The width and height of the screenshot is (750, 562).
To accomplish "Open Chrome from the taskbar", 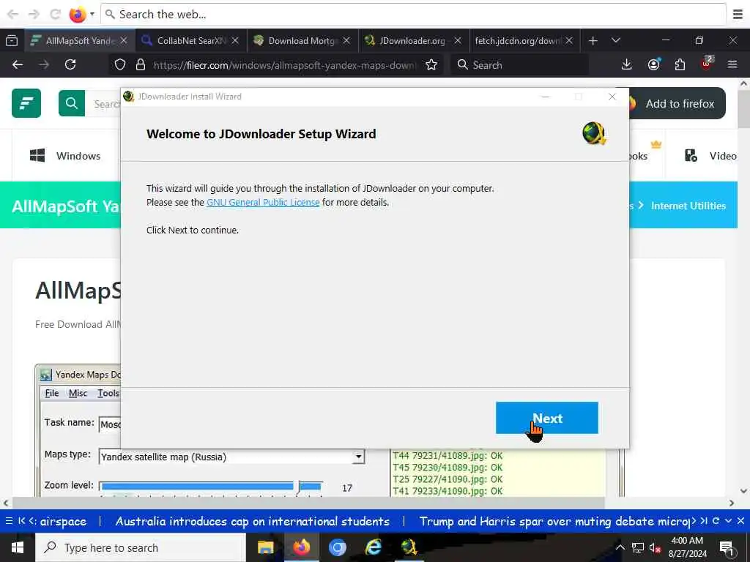I will (x=337, y=547).
